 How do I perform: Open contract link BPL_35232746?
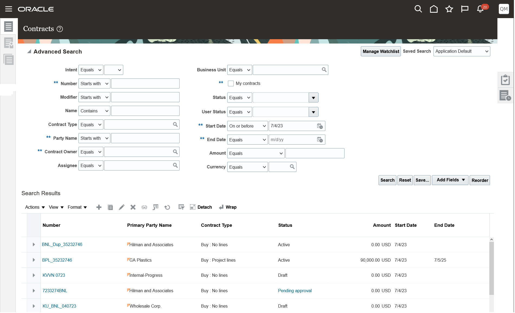57,260
